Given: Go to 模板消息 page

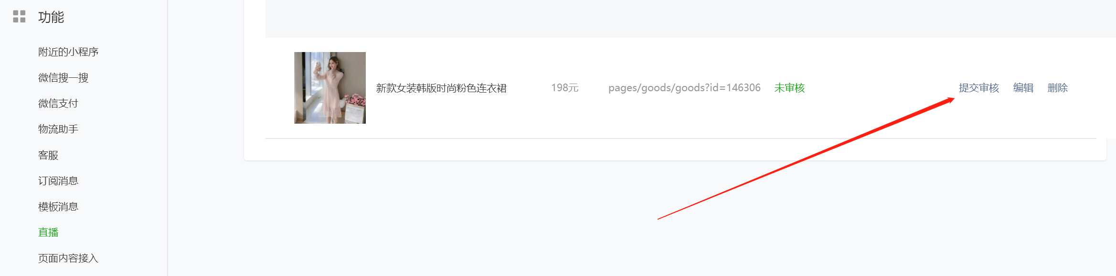Looking at the screenshot, I should 58,206.
